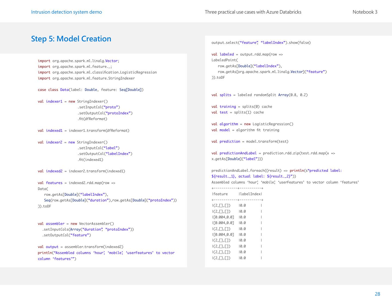The width and height of the screenshot is (392, 303).
Task: Select the Notebook 3 label
Action: click(x=365, y=12)
